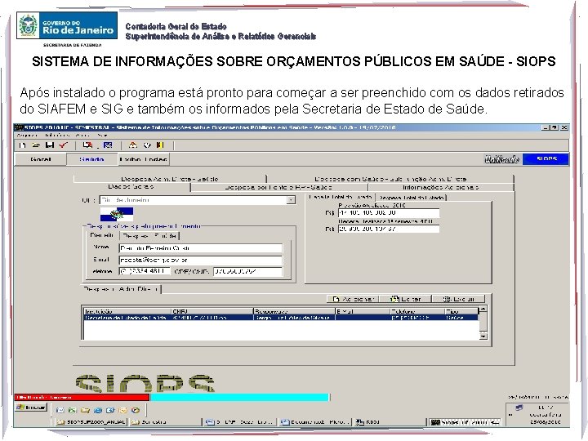Click the cyan progress bar segment
The width and height of the screenshot is (588, 441).
239,397
